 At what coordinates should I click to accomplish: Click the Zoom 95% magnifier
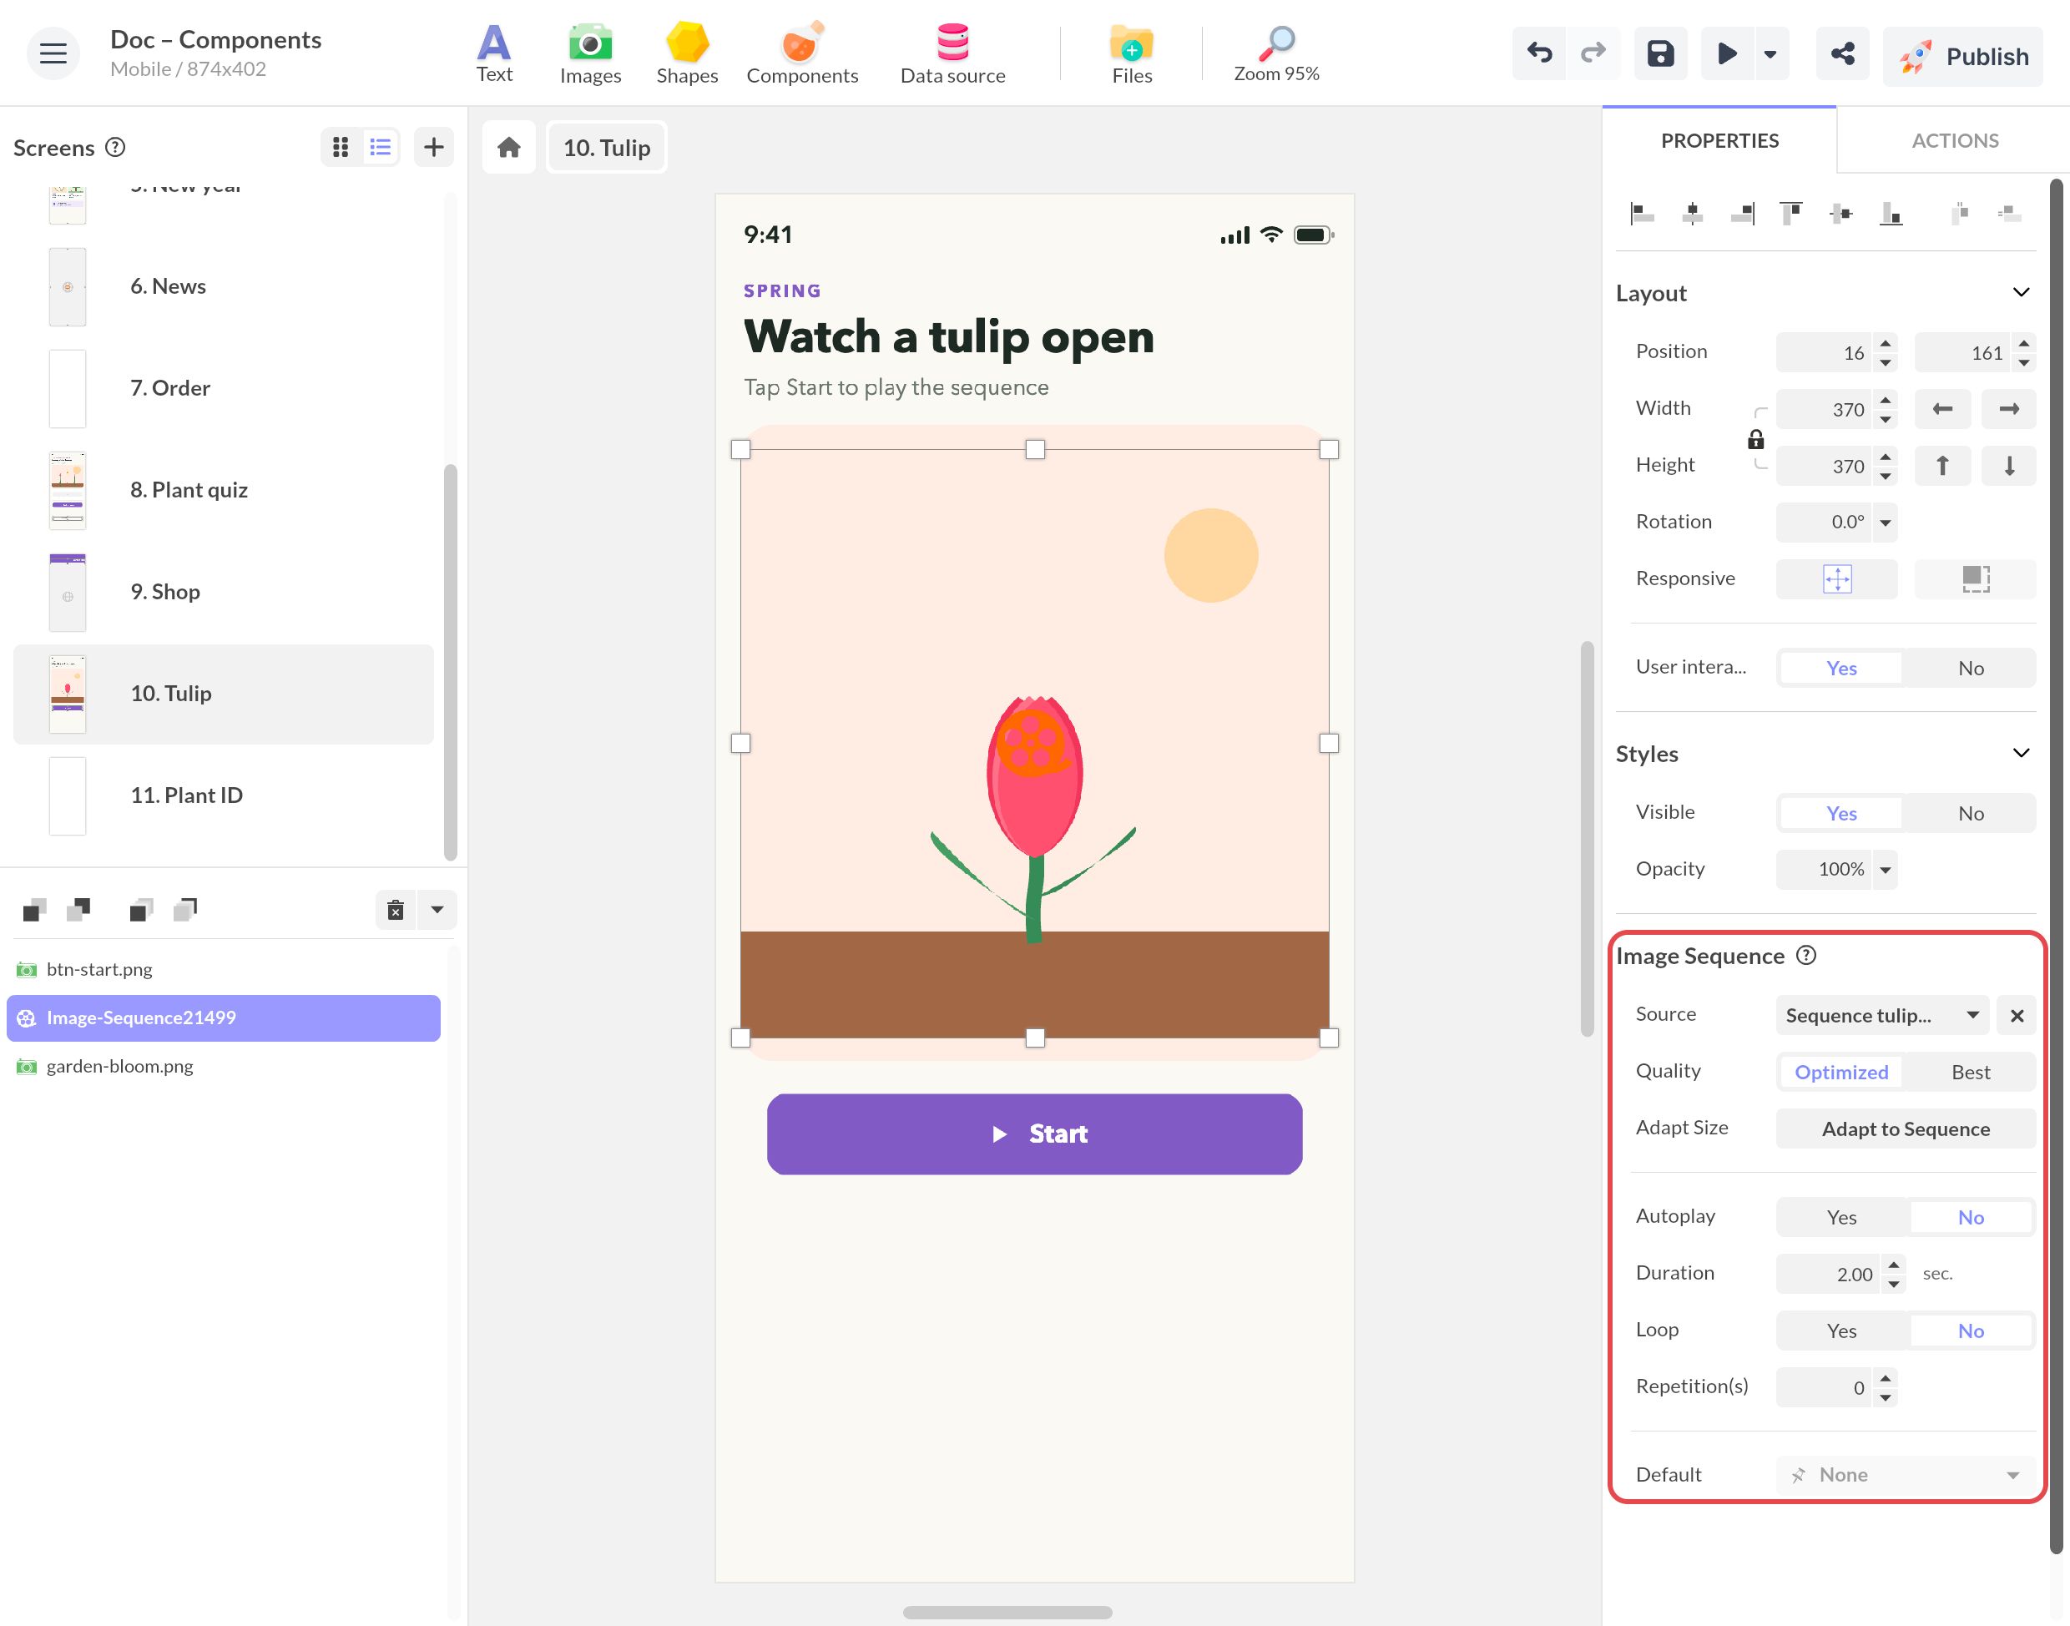[1276, 54]
